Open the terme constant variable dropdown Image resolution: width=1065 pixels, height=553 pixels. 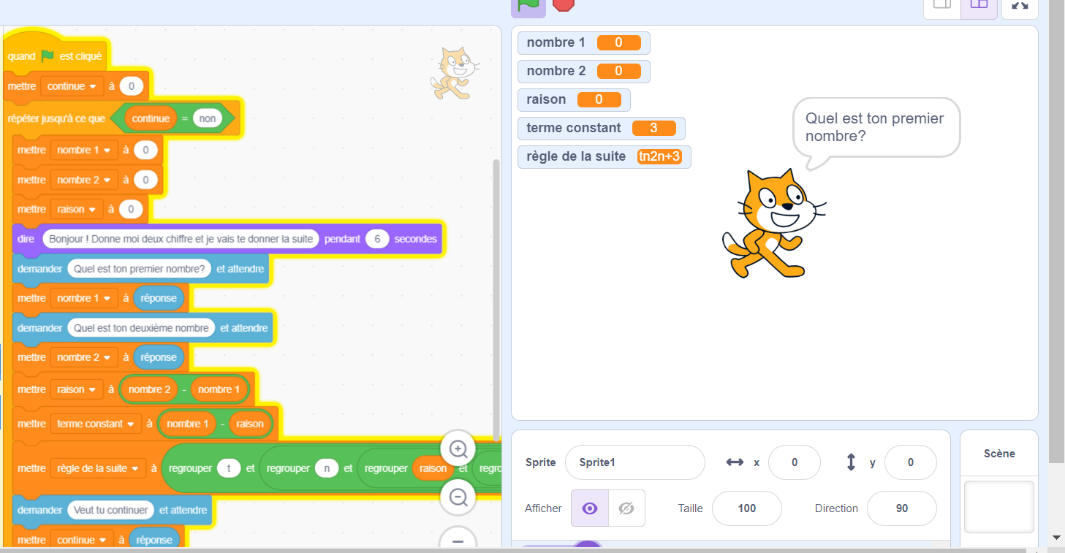coord(96,424)
